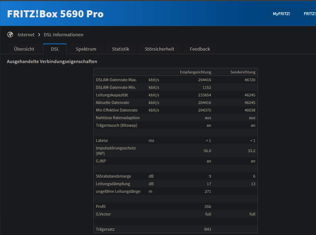Select the Aktuelle Datenrate row label
The width and height of the screenshot is (316, 235).
(x=112, y=103)
